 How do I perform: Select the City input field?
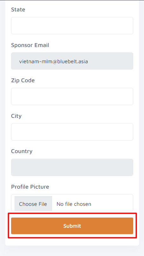coord(72,132)
